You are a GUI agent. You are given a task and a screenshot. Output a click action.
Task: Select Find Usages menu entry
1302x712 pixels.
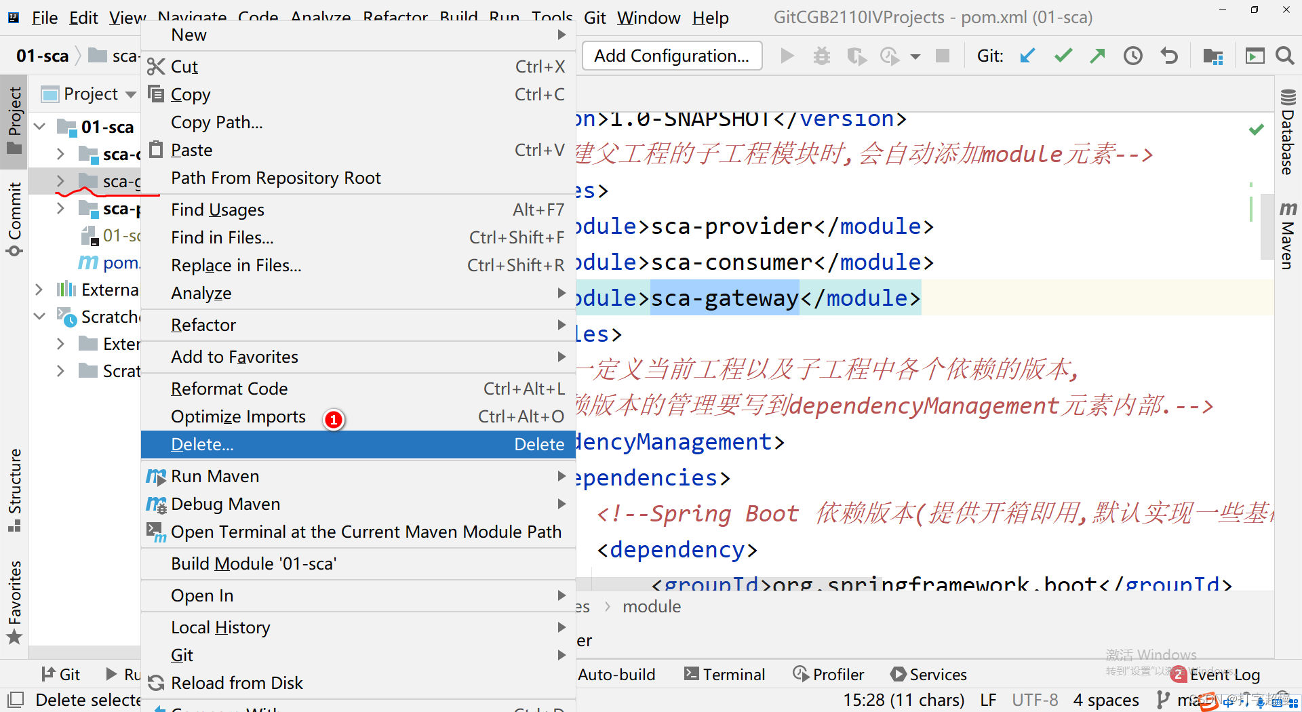coord(358,210)
